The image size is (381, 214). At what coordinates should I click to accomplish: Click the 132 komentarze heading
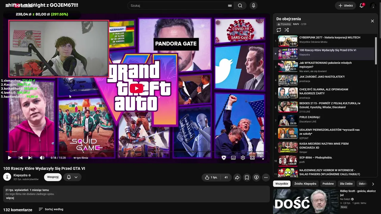click(x=18, y=210)
